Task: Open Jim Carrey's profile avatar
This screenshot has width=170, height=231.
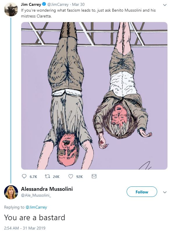Action: [11, 9]
